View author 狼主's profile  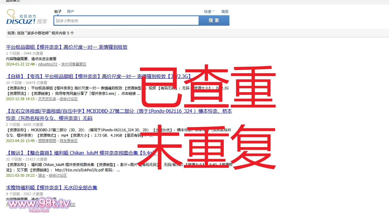coord(42,176)
